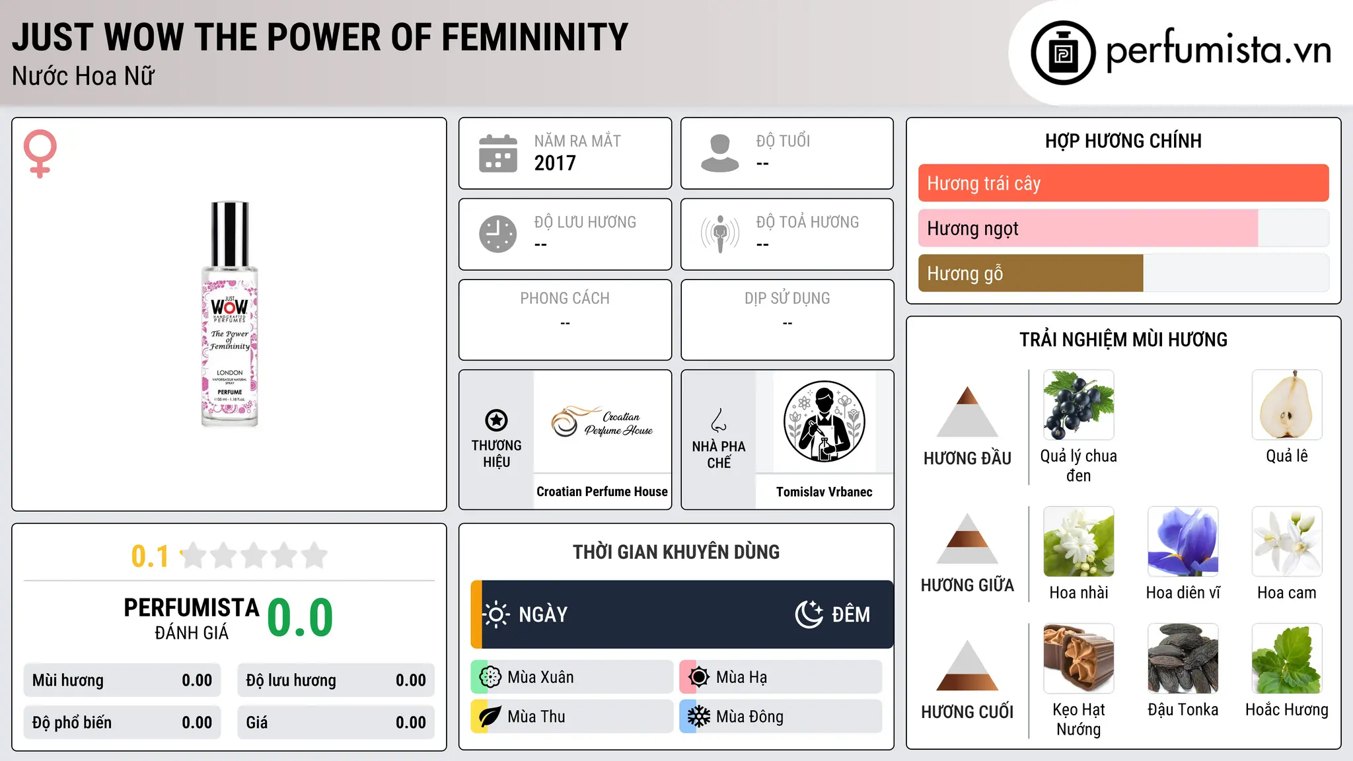Click the Hương trái cây accord bar
This screenshot has height=761, width=1353.
pyautogui.click(x=1123, y=183)
